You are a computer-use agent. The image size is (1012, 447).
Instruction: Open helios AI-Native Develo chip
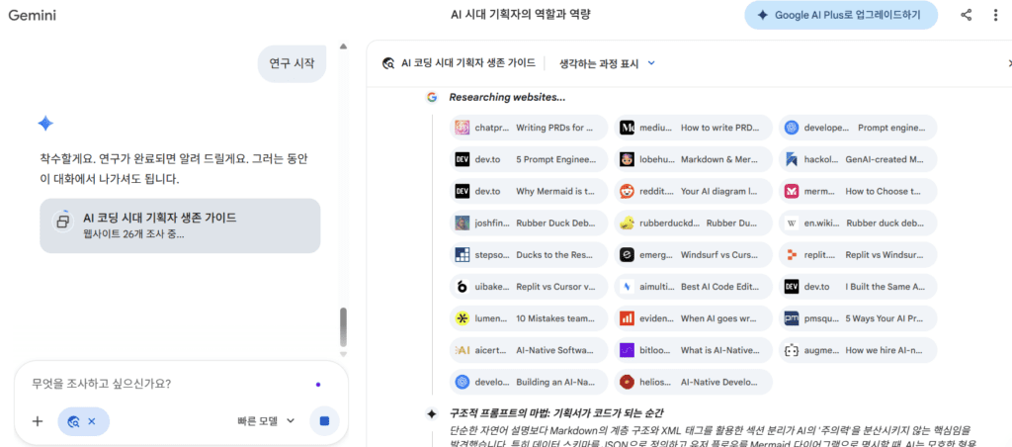tap(693, 381)
